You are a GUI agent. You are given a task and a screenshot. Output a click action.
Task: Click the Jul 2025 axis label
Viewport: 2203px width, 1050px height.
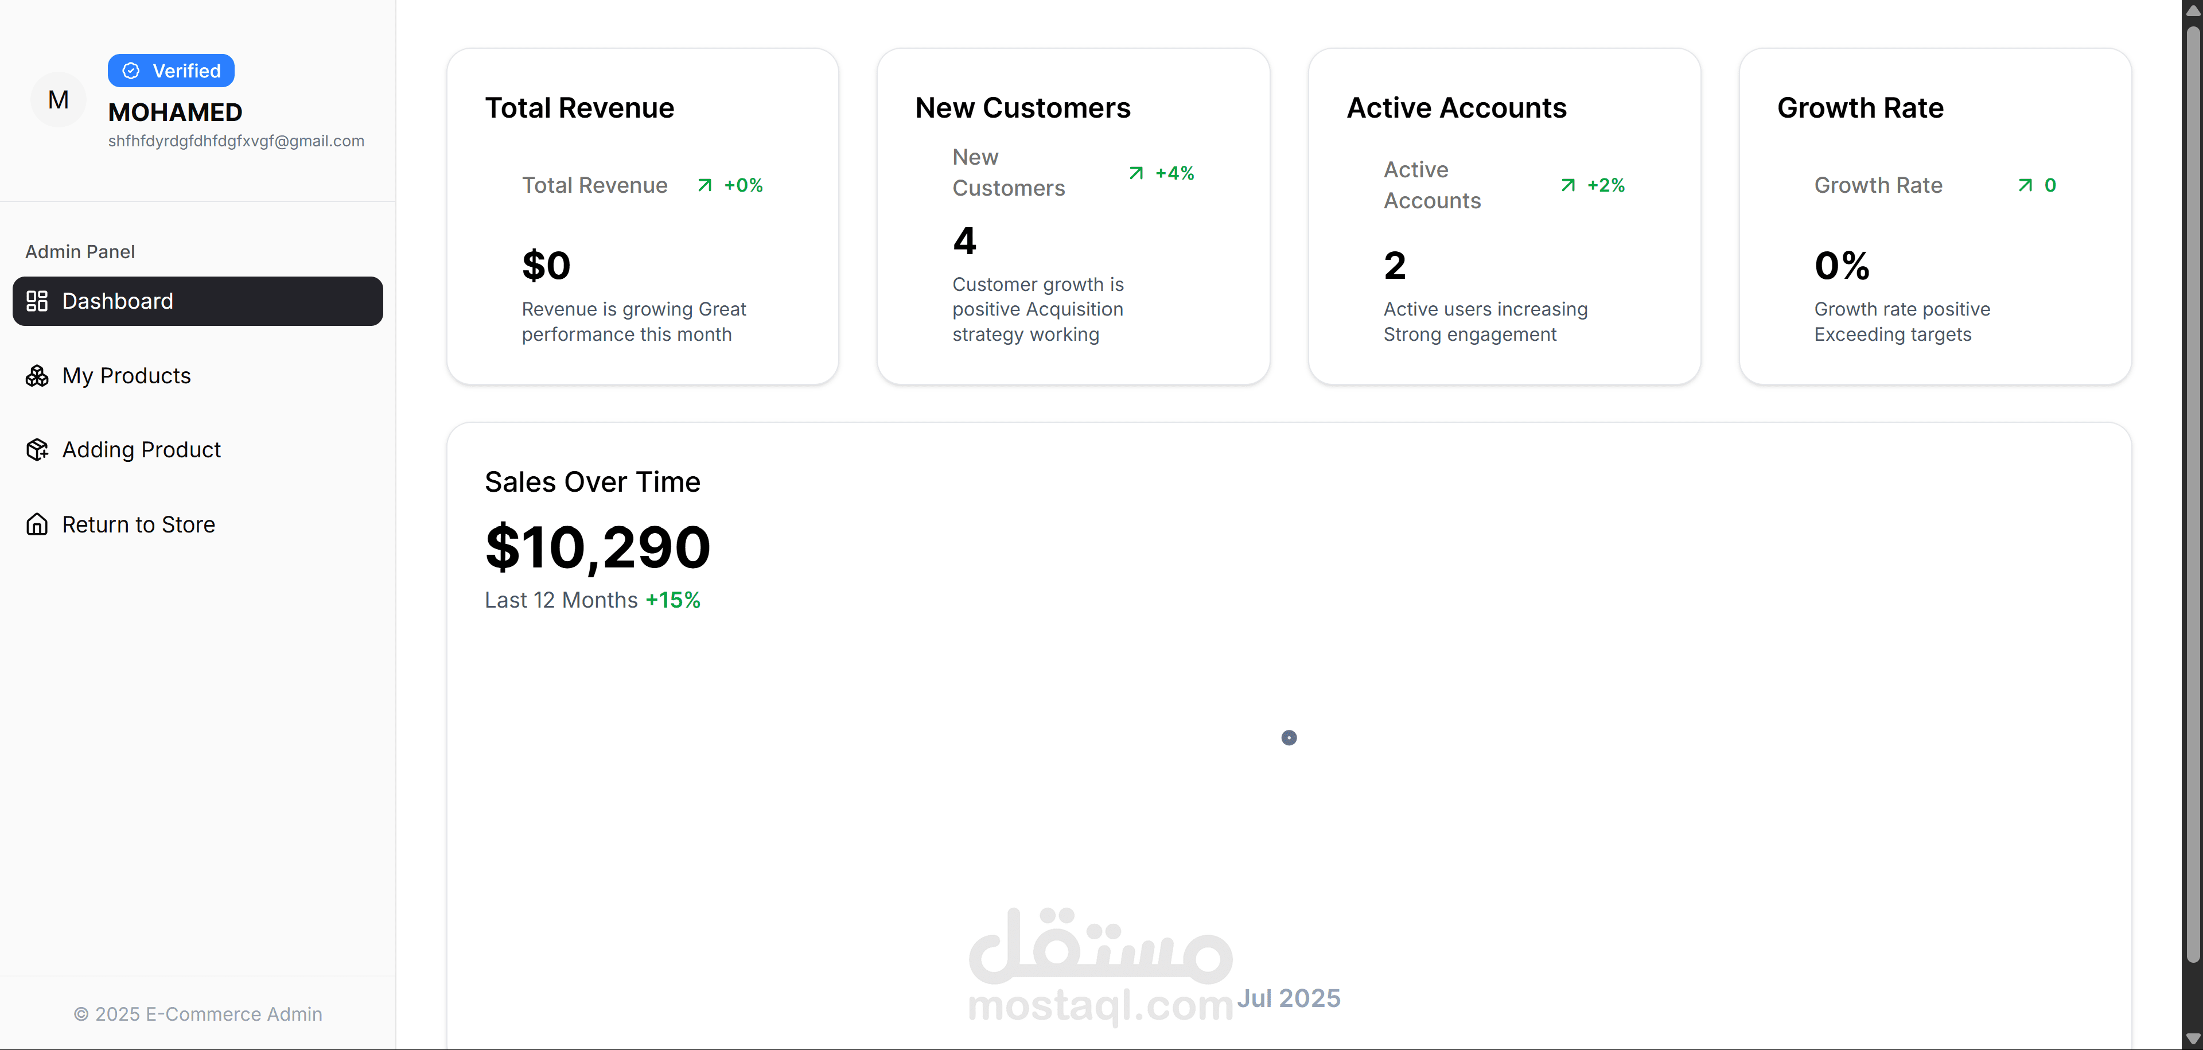(x=1289, y=998)
